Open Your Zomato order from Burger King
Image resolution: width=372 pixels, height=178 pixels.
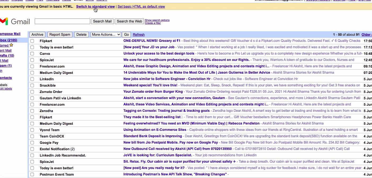(x=153, y=91)
